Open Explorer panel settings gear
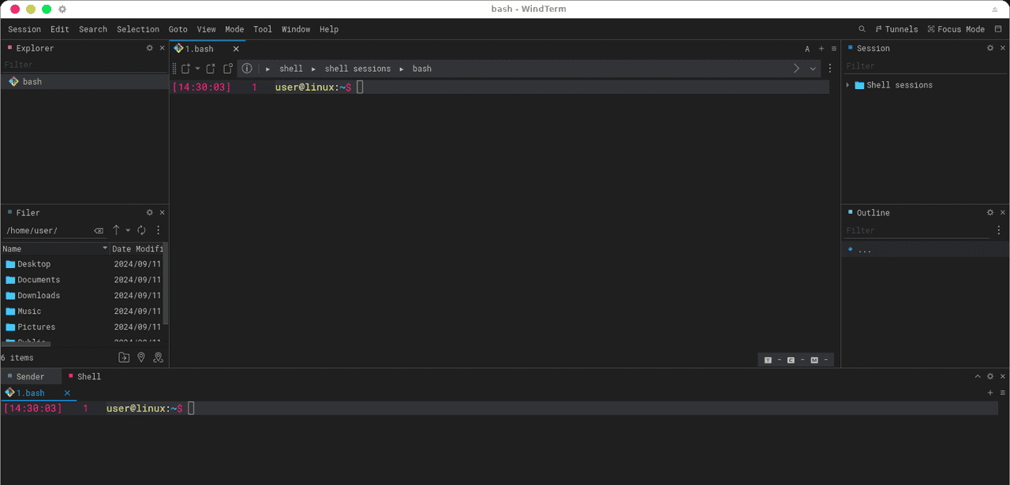Screen dimensions: 1010x485 tap(150, 48)
